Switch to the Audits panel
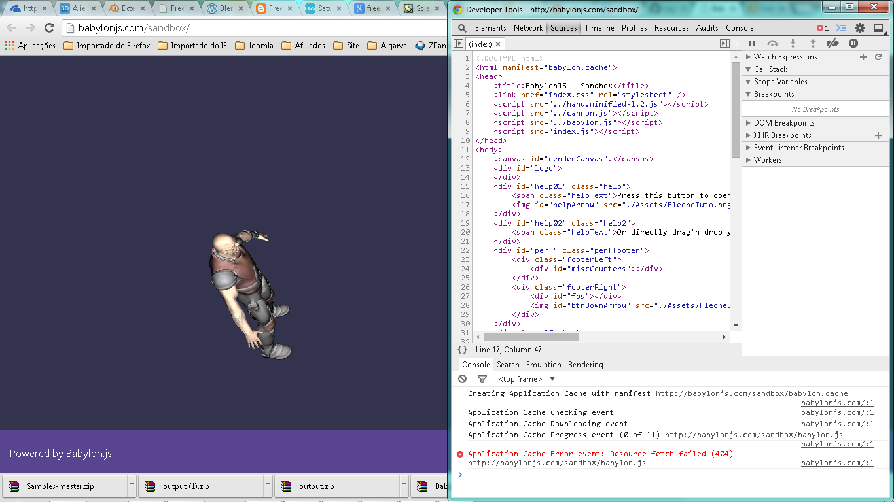 pos(707,28)
